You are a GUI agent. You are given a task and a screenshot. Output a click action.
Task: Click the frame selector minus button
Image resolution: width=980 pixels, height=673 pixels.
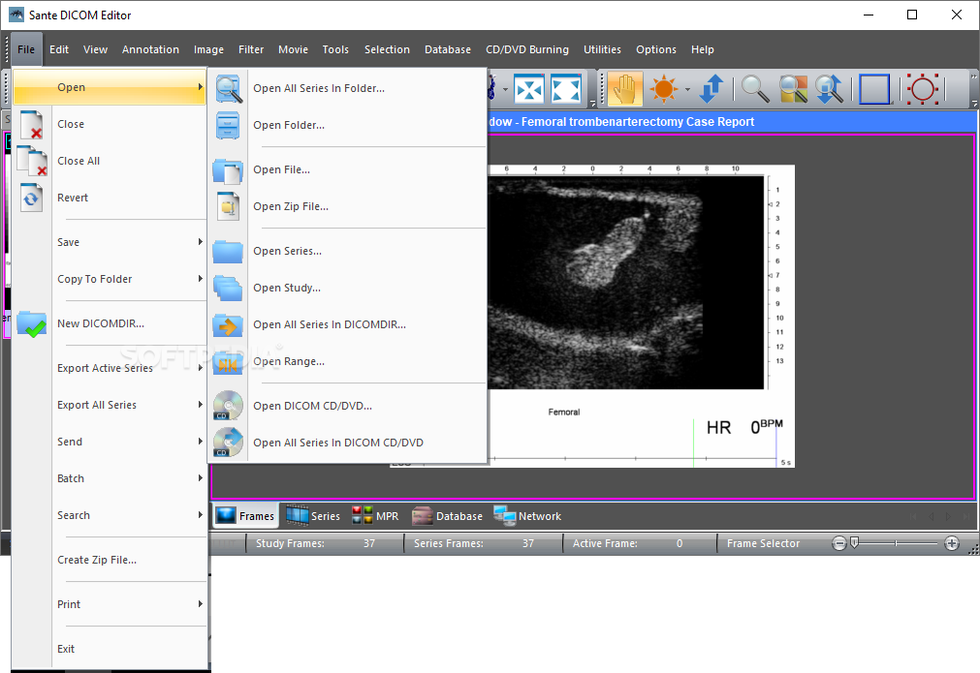839,543
